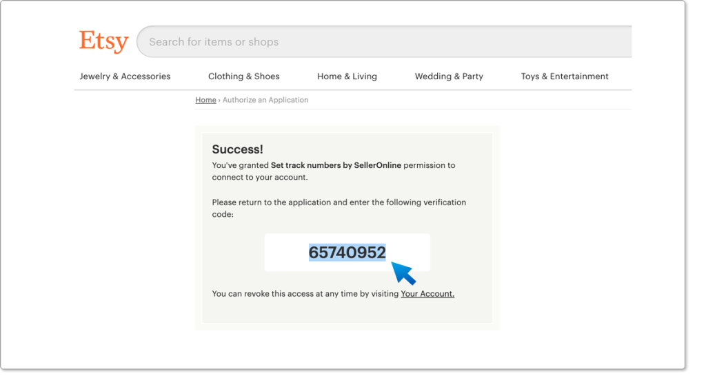Click 'Authorize an Application' breadcrumb text

[265, 100]
